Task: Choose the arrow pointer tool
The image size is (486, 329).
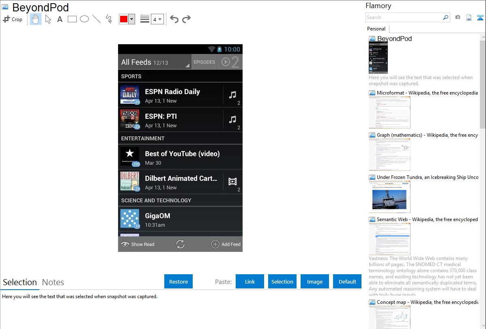Action: (48, 19)
